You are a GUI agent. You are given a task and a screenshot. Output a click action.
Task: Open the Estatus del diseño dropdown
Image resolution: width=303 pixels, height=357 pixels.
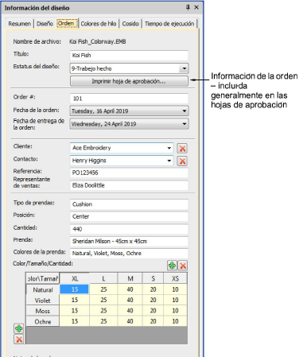[x=184, y=68]
